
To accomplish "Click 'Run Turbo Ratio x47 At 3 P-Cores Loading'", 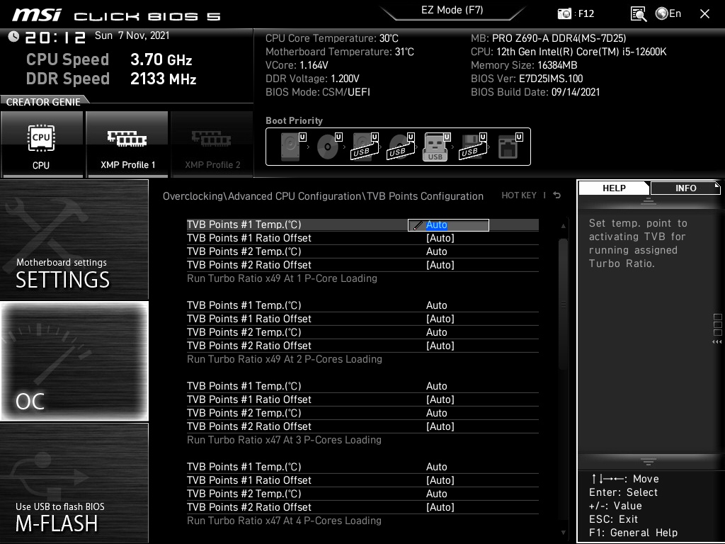I will 284,440.
